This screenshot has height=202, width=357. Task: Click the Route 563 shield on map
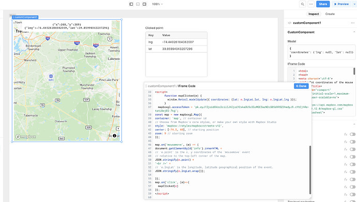pyautogui.click(x=62, y=138)
